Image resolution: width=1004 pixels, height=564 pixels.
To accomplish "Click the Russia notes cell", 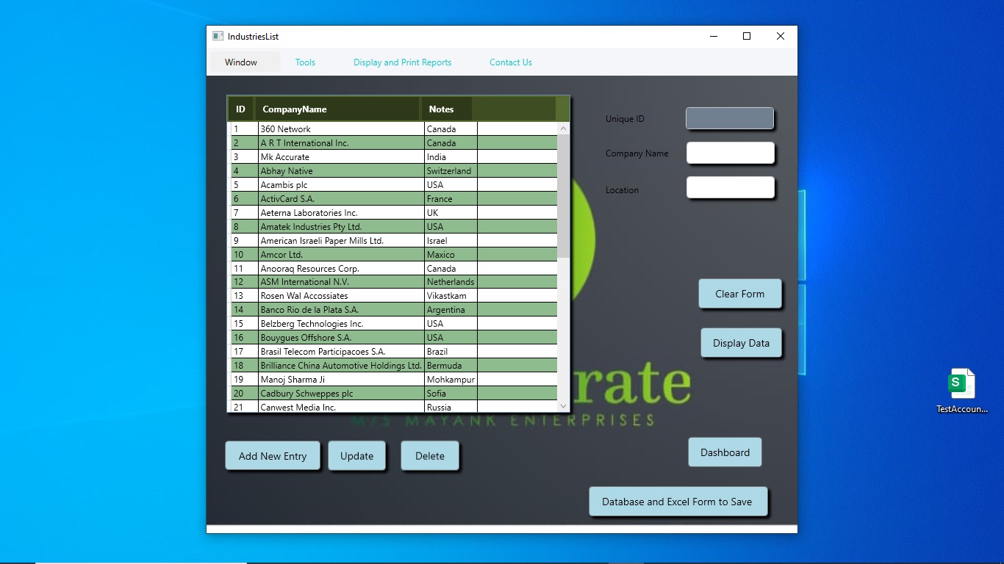I will click(451, 407).
